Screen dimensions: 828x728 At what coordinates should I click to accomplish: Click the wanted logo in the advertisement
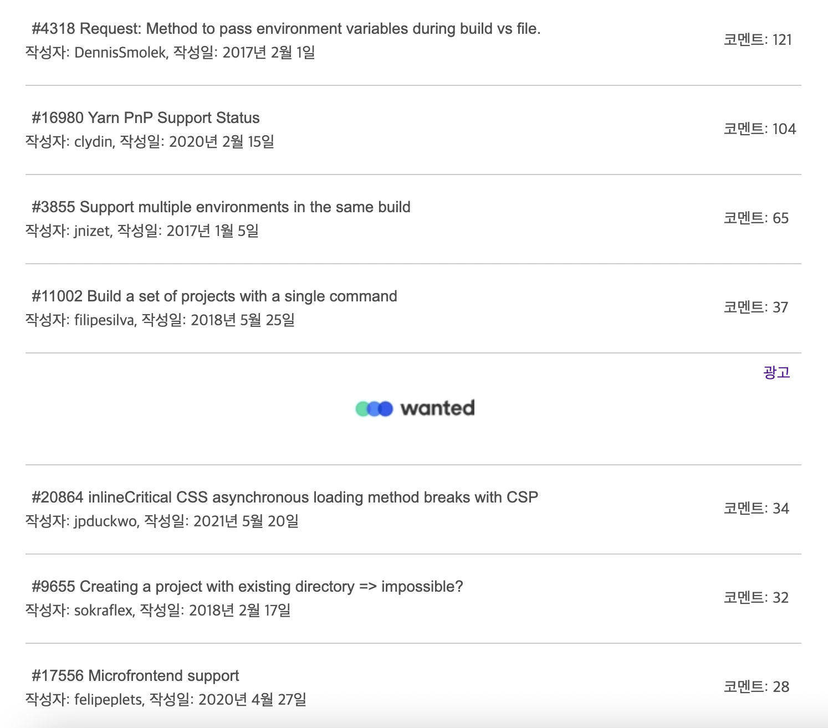[x=415, y=408]
